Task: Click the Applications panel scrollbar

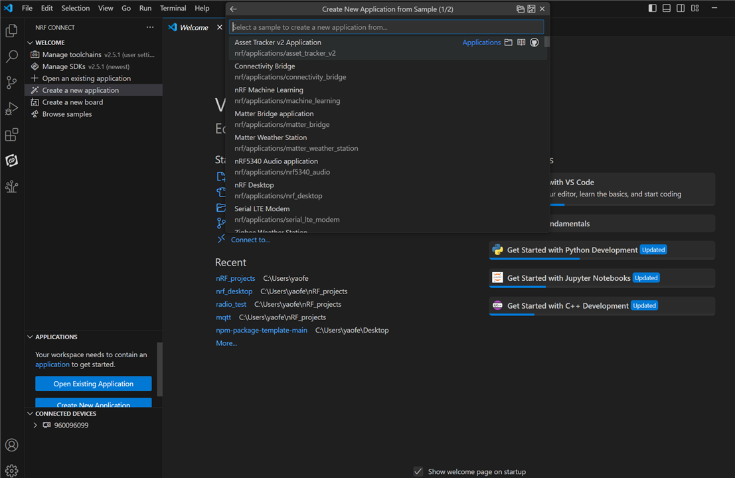Action: coord(160,368)
